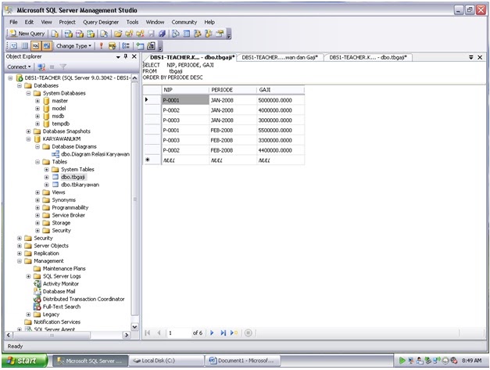
Task: Click the GAJI column header
Action: (x=281, y=90)
